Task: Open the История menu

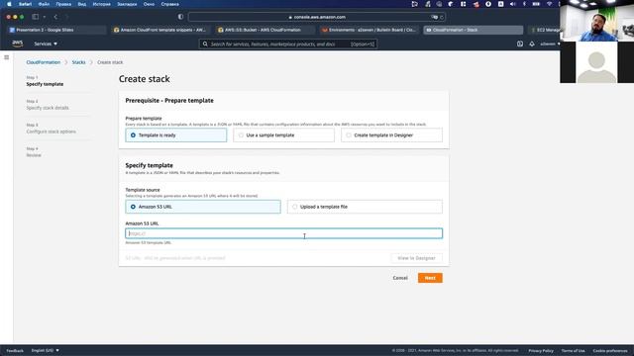Action: 101,4
